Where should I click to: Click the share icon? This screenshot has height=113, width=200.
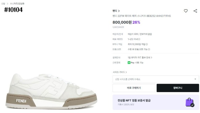(x=195, y=11)
